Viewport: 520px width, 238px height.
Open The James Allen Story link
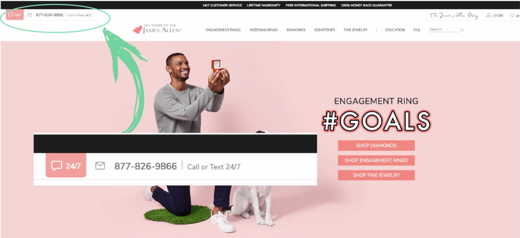pyautogui.click(x=453, y=16)
